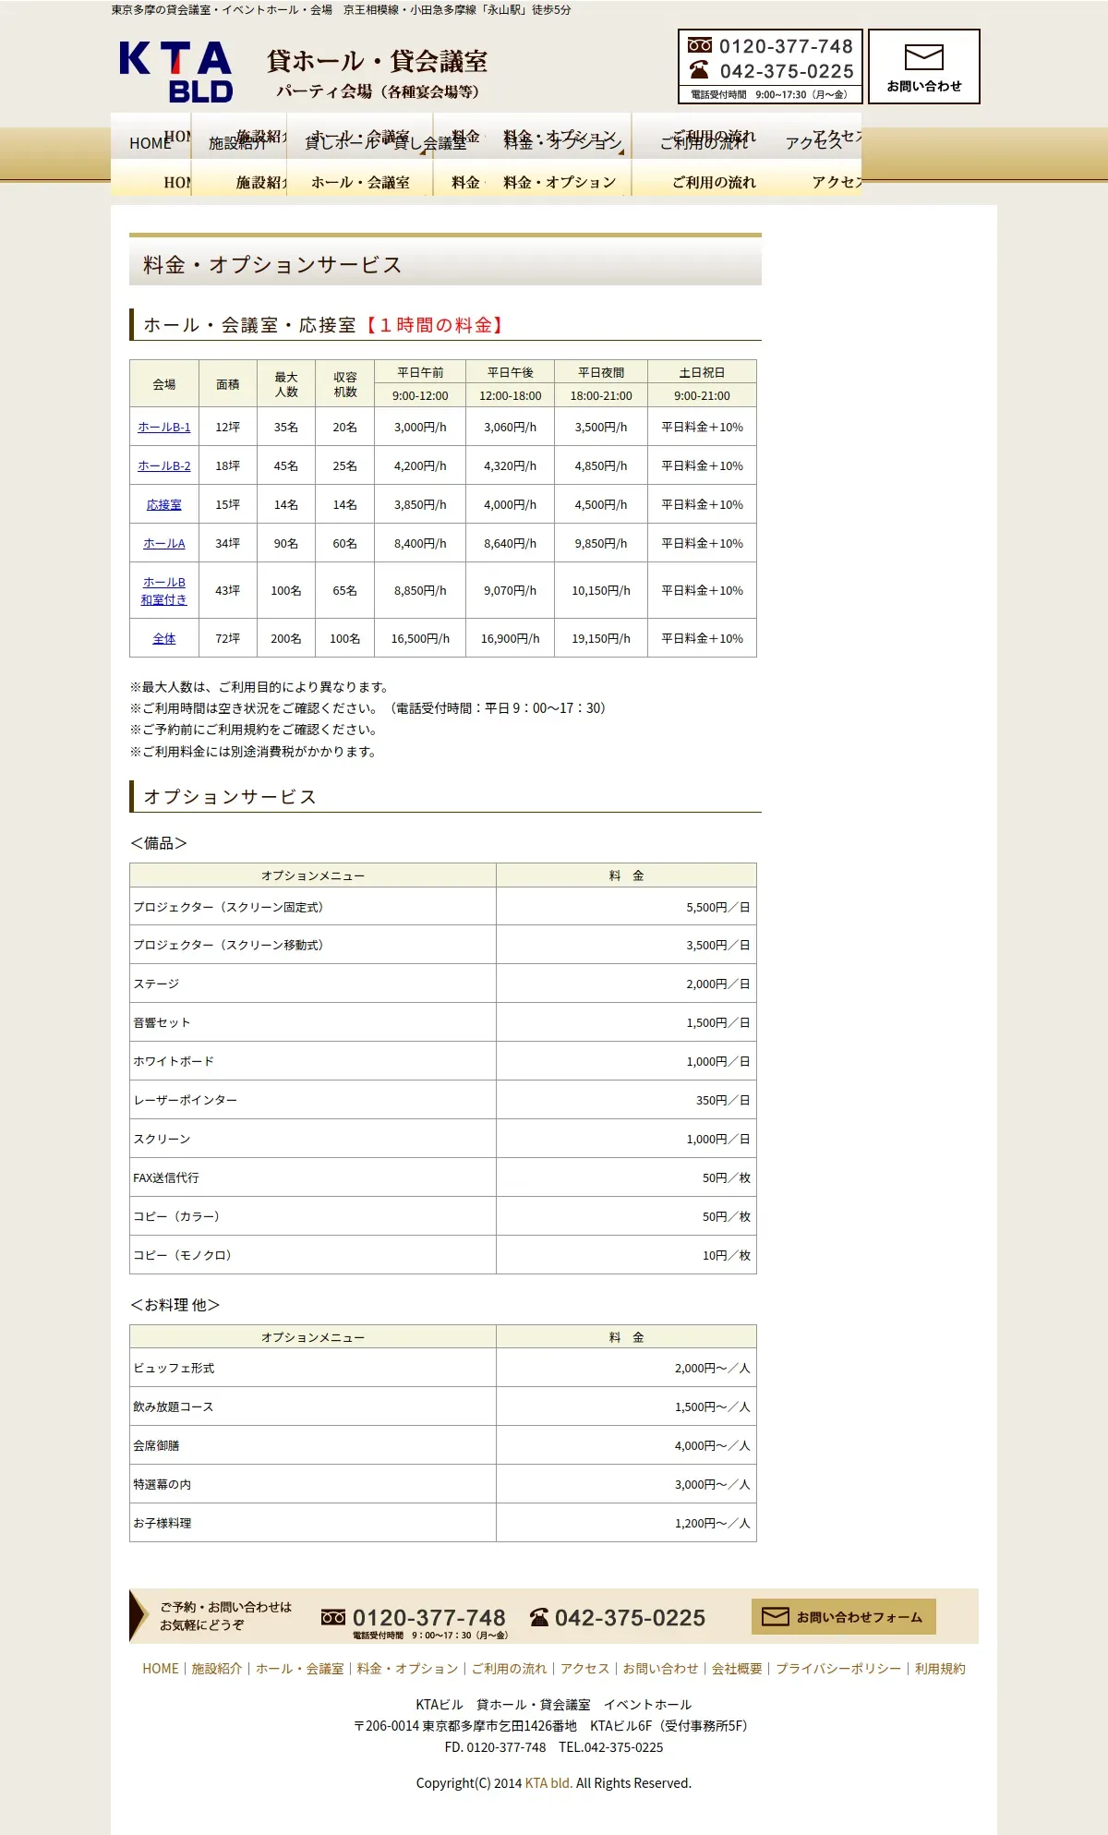Screen dimensions: 1108x1835
Task: Select 料金・オプション in the yellow navigation row
Action: point(560,182)
